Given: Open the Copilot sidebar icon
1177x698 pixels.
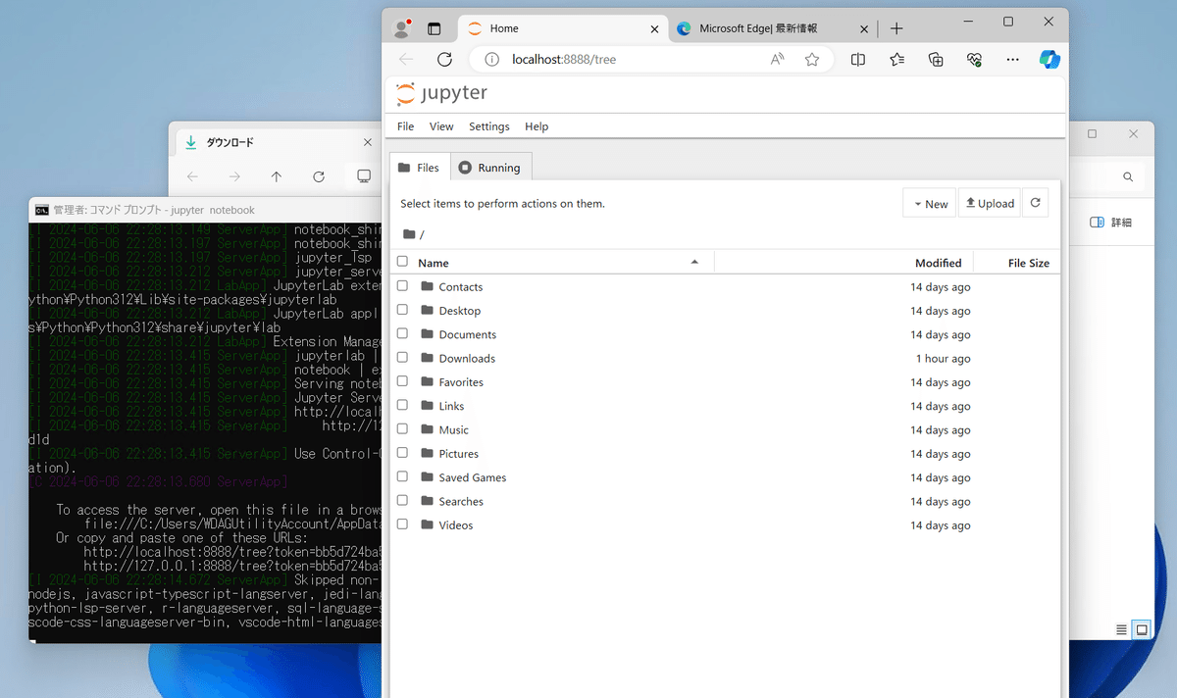Looking at the screenshot, I should click(x=1049, y=59).
